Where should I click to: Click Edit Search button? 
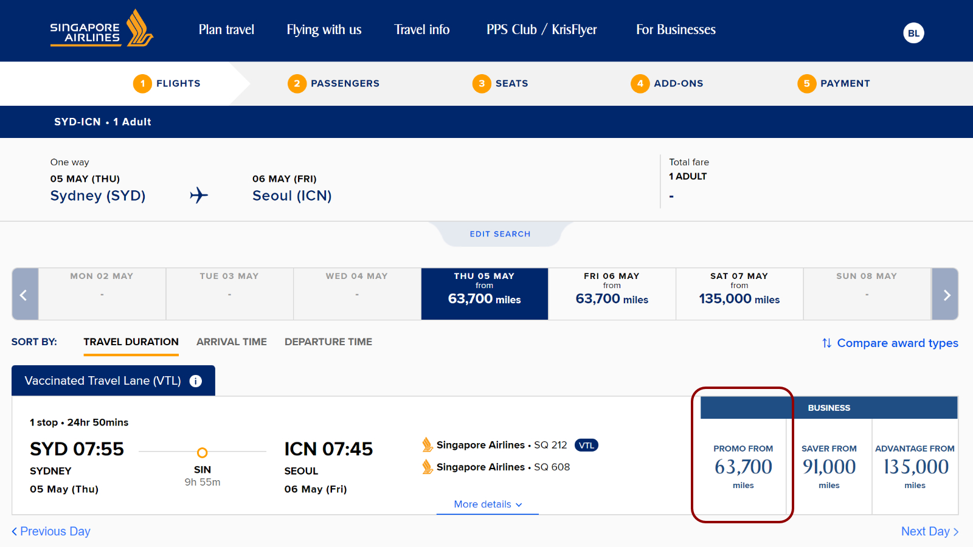coord(500,234)
